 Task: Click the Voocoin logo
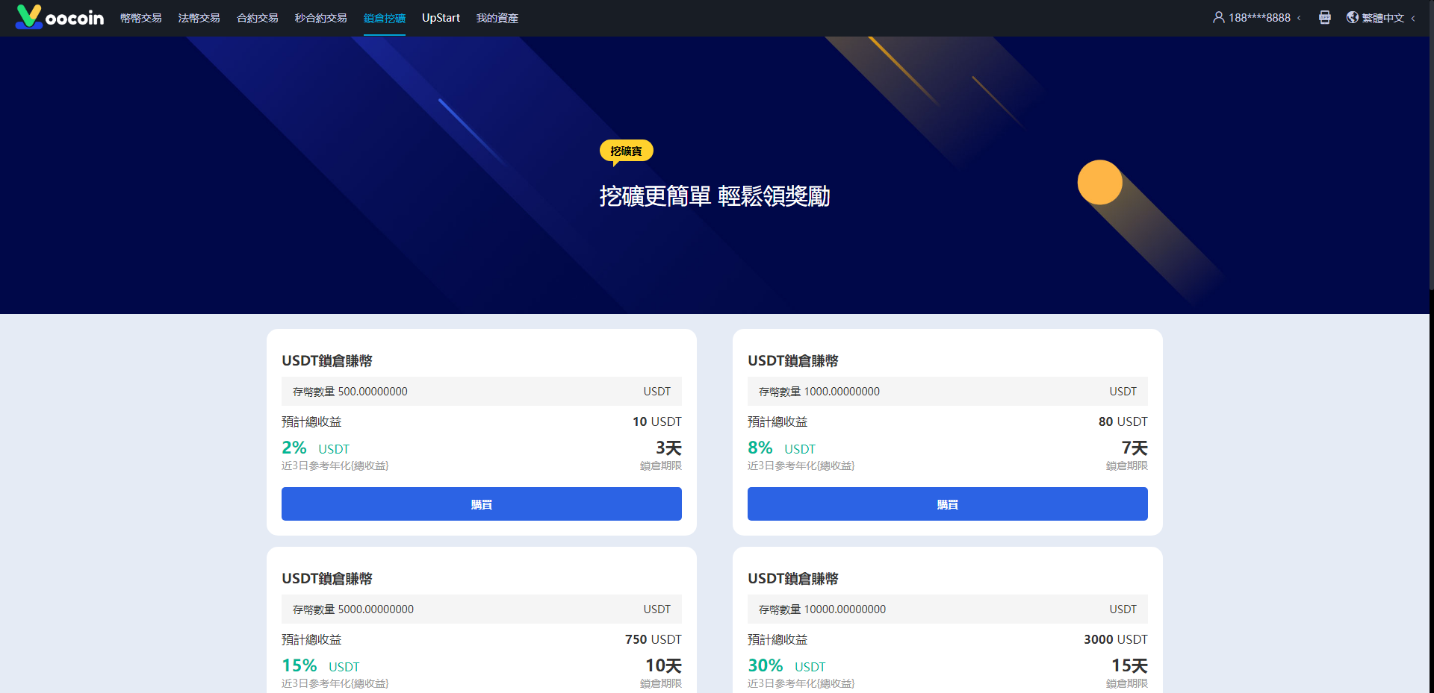tap(59, 17)
